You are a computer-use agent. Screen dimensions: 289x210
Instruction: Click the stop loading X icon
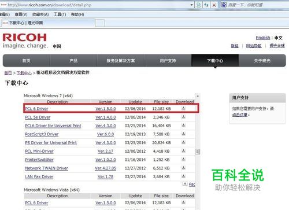(x=214, y=5)
